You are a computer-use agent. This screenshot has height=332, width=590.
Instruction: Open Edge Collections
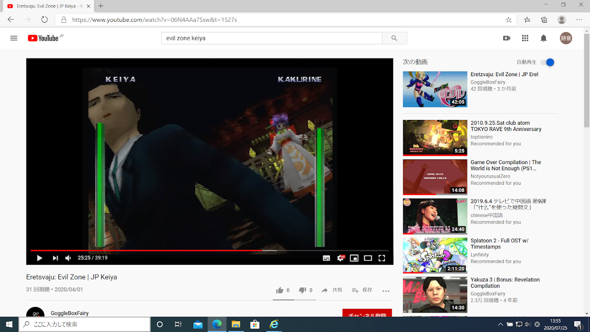tap(544, 19)
